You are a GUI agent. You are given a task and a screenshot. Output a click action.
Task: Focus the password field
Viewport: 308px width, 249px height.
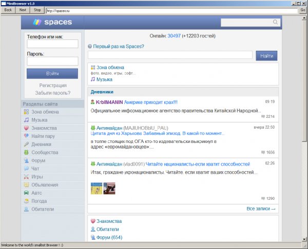click(53, 61)
